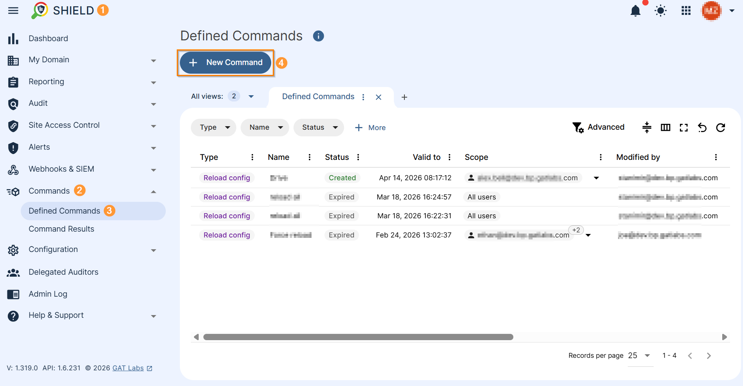Open the All views dropdown

pyautogui.click(x=251, y=96)
